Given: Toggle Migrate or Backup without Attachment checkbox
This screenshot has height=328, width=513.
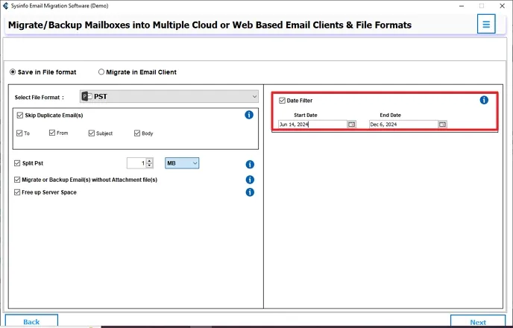Looking at the screenshot, I should click(17, 180).
